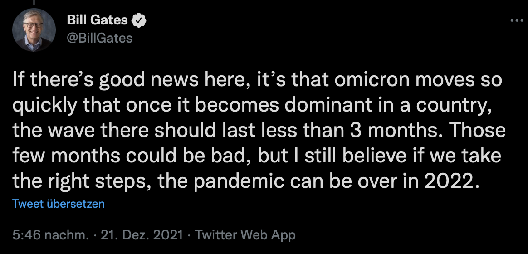Click the "Tweet übersetzen" translate link
Viewport: 528px width, 254px height.
click(59, 204)
